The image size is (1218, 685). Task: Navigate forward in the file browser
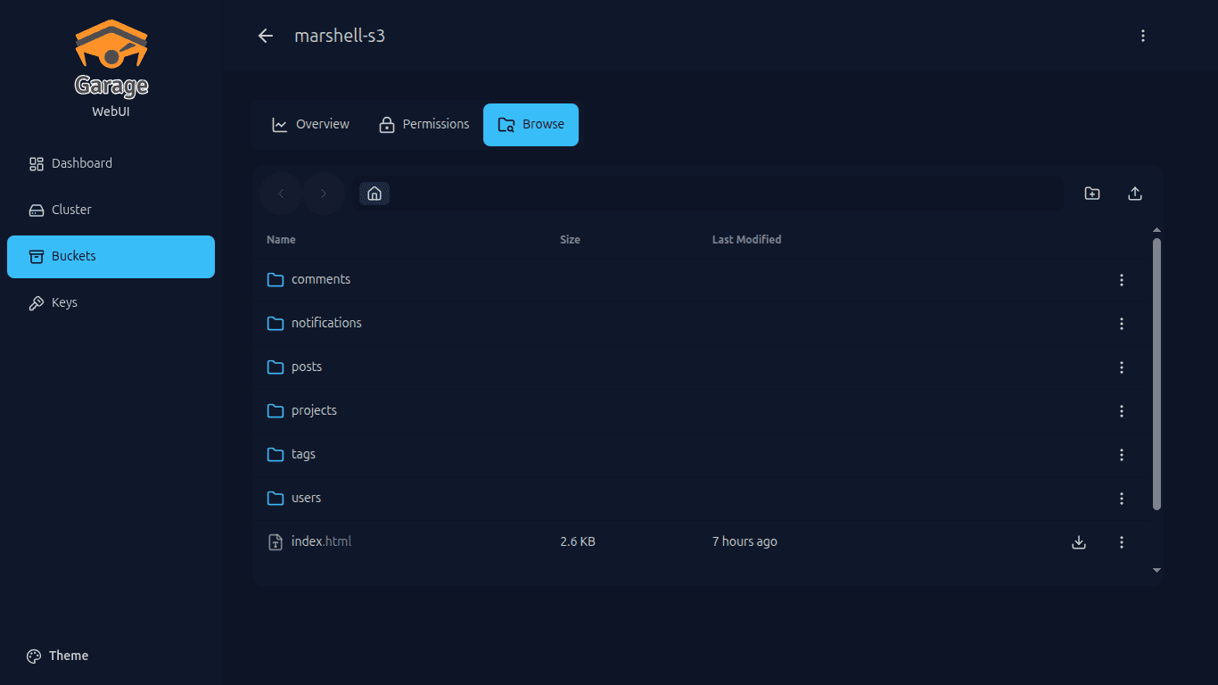[324, 194]
